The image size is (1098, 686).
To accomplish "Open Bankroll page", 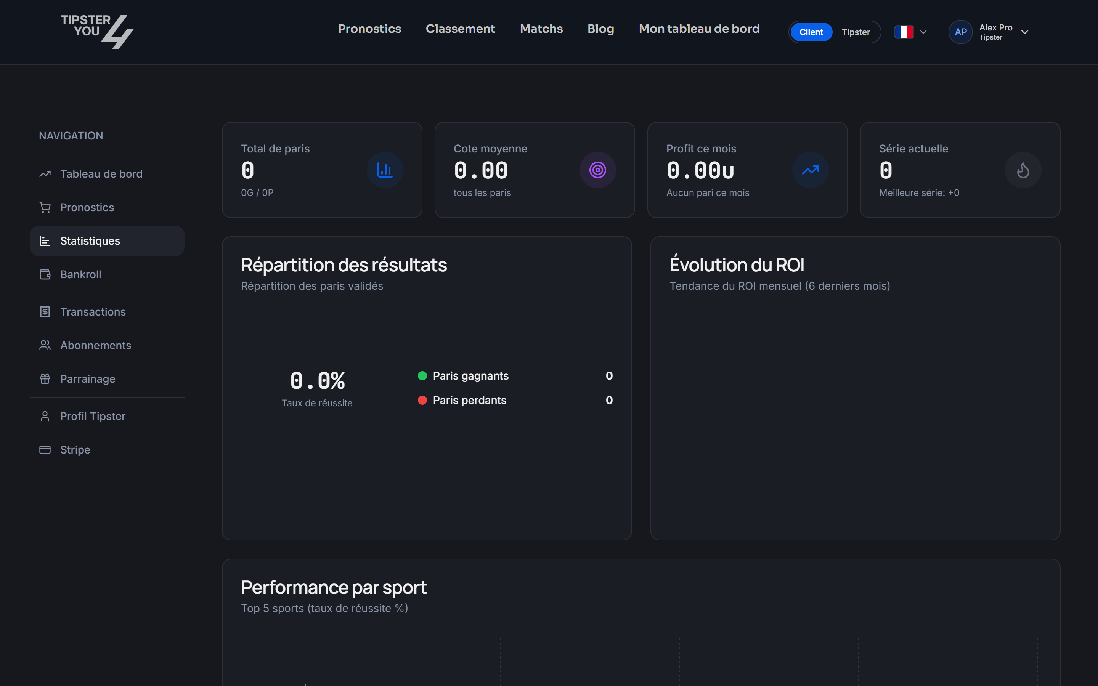I will click(107, 274).
